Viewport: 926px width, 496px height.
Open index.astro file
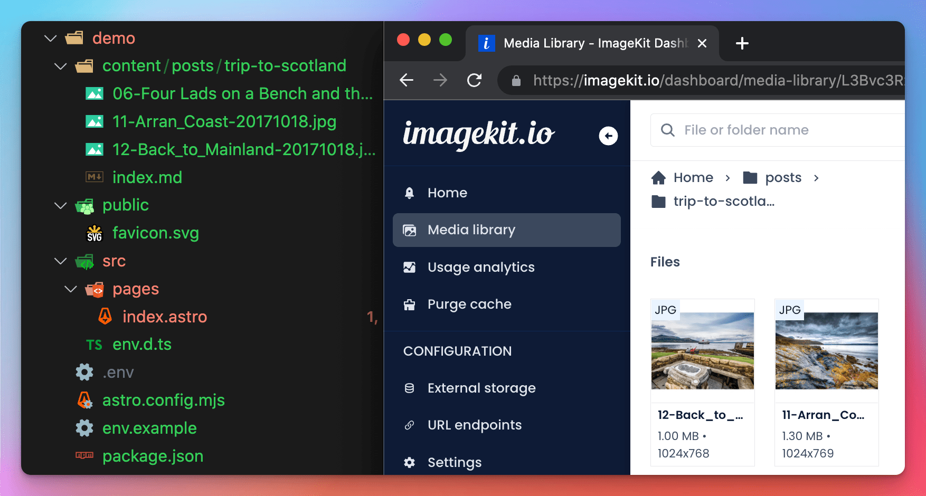pos(165,317)
